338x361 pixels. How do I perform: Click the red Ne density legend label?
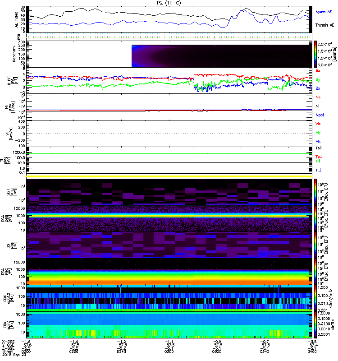(x=318, y=97)
